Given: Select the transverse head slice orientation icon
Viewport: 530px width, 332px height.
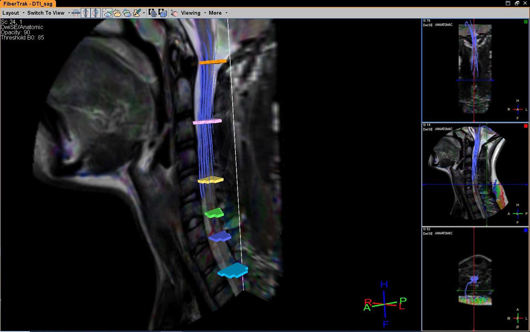Looking at the screenshot, I should click(x=76, y=13).
